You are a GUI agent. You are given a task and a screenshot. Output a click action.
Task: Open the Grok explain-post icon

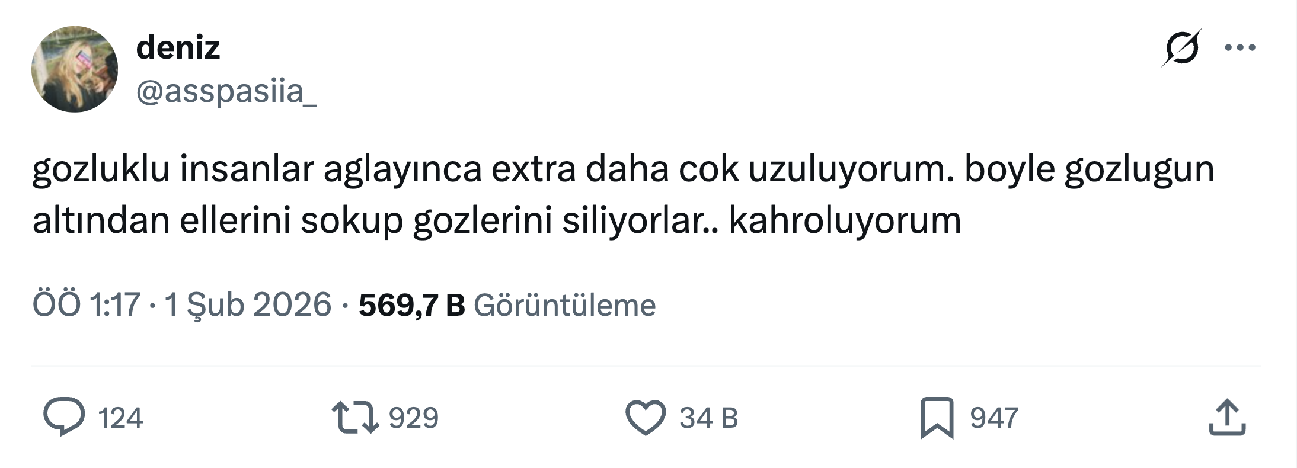[x=1181, y=47]
